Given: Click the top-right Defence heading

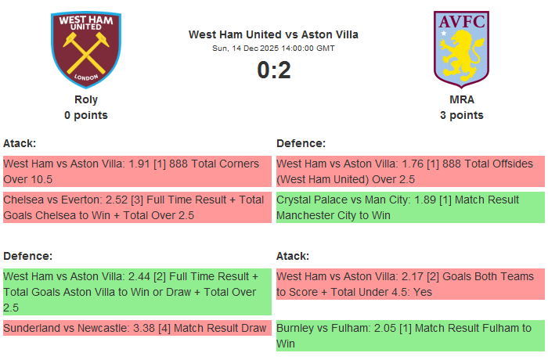Looking at the screenshot, I should pyautogui.click(x=301, y=143).
